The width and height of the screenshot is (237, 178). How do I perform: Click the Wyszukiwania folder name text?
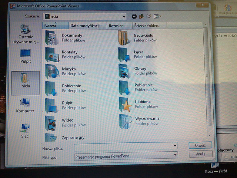(x=147, y=118)
